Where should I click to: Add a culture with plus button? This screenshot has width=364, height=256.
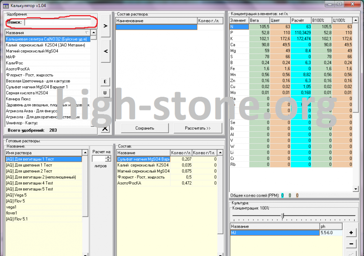click(351, 233)
